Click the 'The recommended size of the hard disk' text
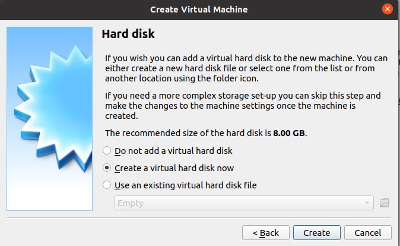Viewport: 400px width, 246px height. (x=188, y=133)
